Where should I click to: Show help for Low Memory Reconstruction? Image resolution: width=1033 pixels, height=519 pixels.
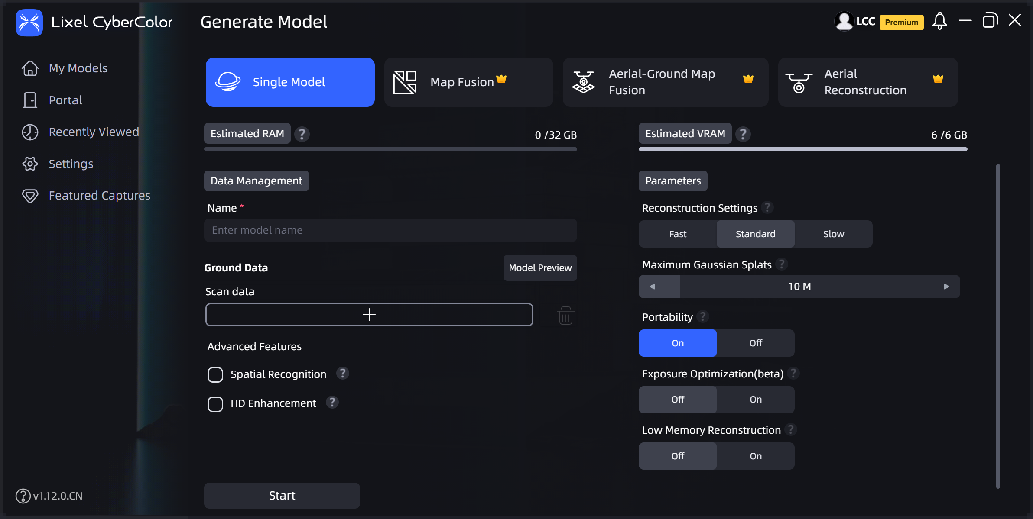pyautogui.click(x=791, y=429)
